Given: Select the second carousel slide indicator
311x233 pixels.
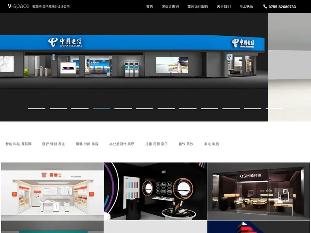Looking at the screenshot, I should coord(58,109).
